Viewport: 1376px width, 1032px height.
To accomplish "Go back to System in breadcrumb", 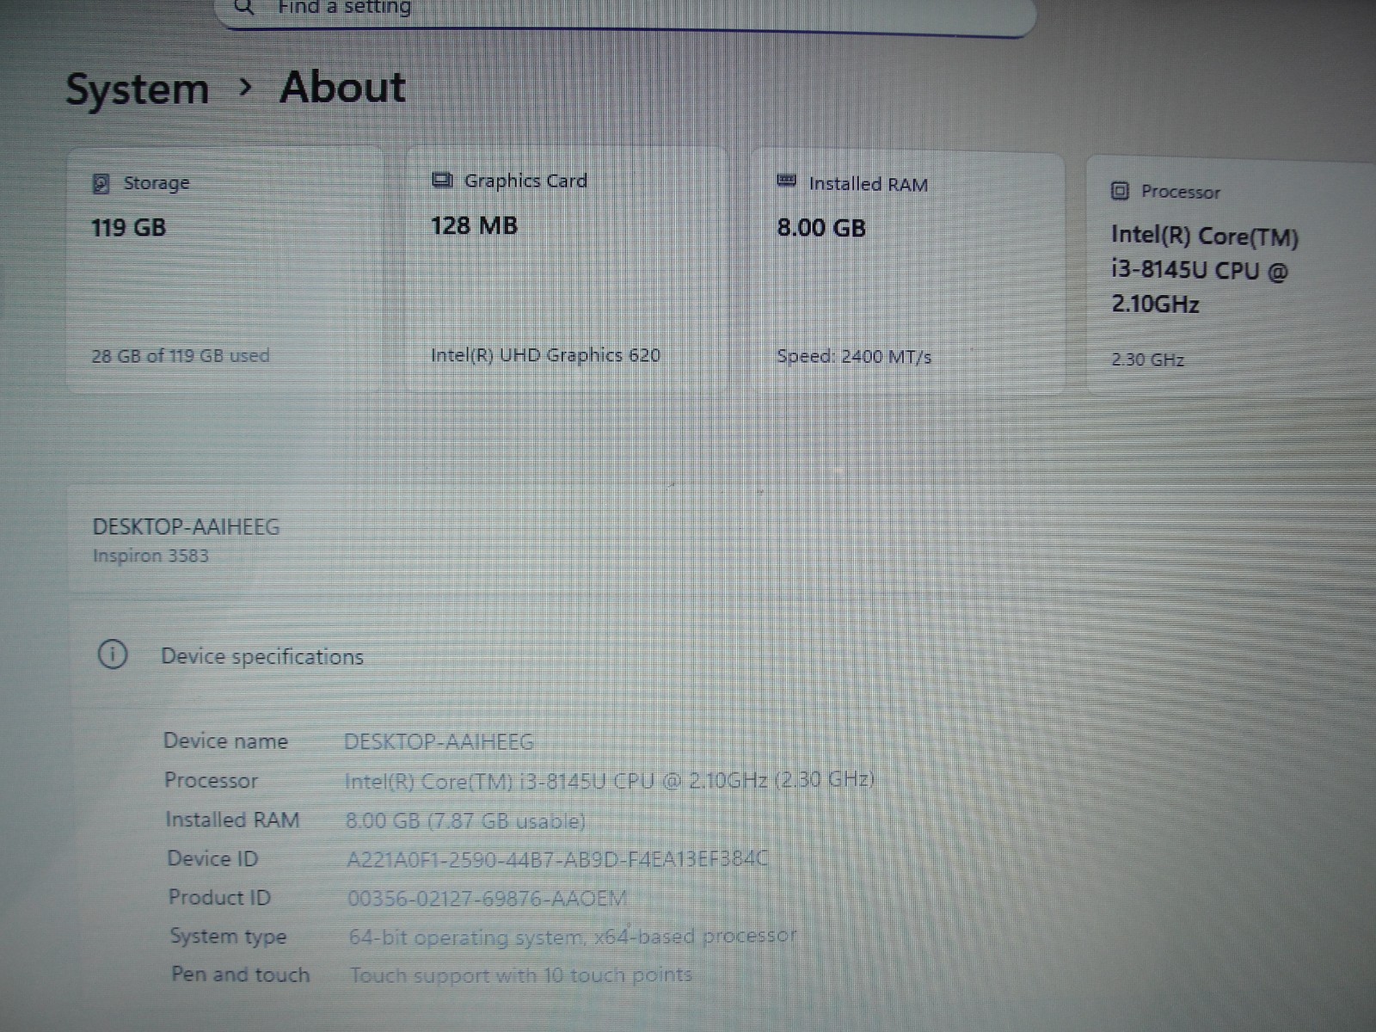I will coord(138,89).
